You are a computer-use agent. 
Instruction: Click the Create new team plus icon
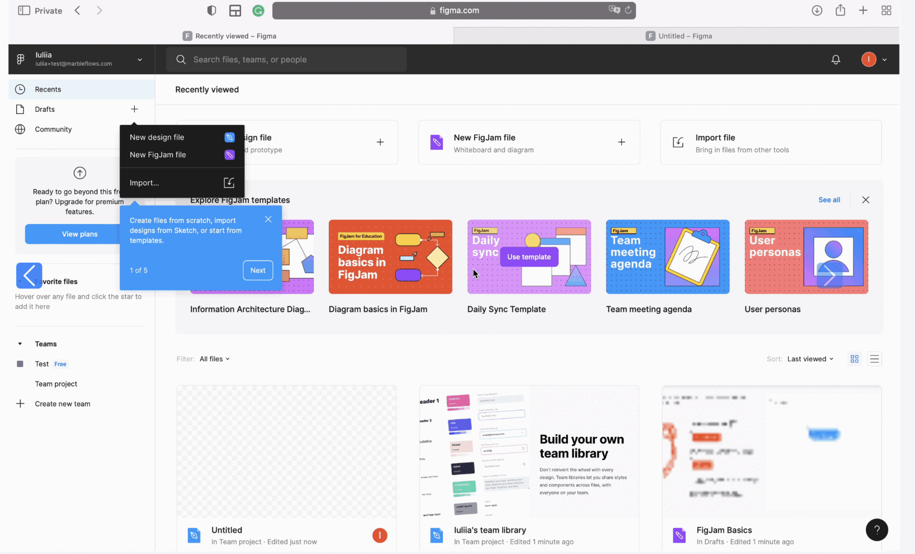(x=20, y=403)
